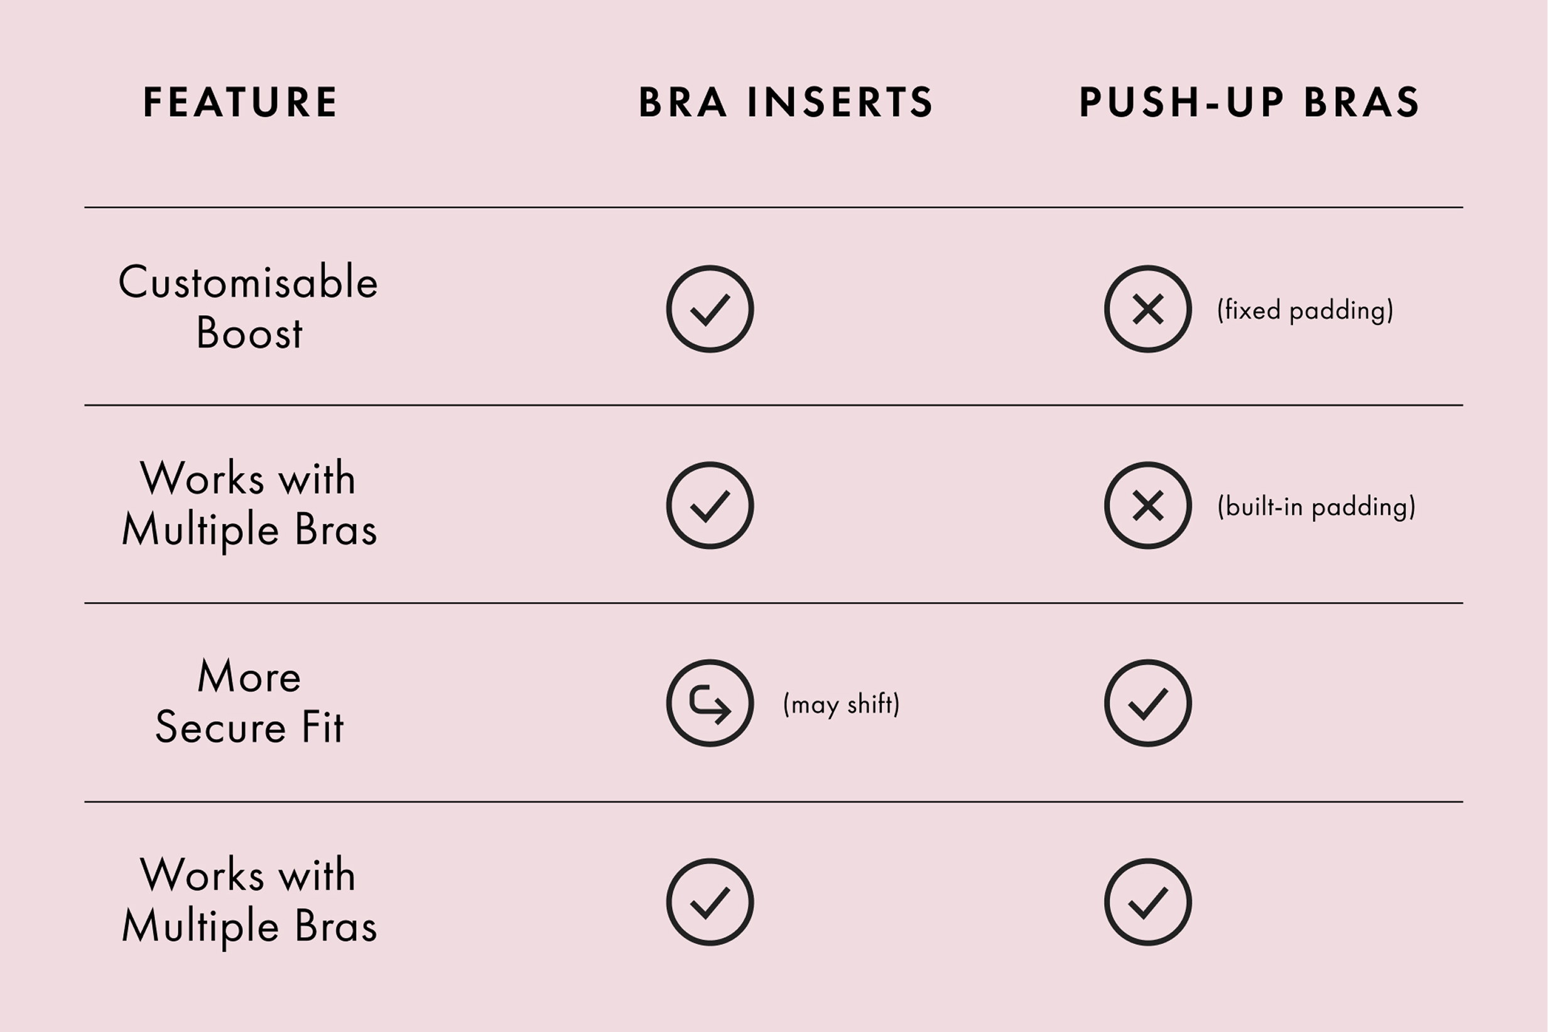Click the Push-Up Bras checkmark for More Secure Fit
1548x1032 pixels.
[x=1148, y=703]
